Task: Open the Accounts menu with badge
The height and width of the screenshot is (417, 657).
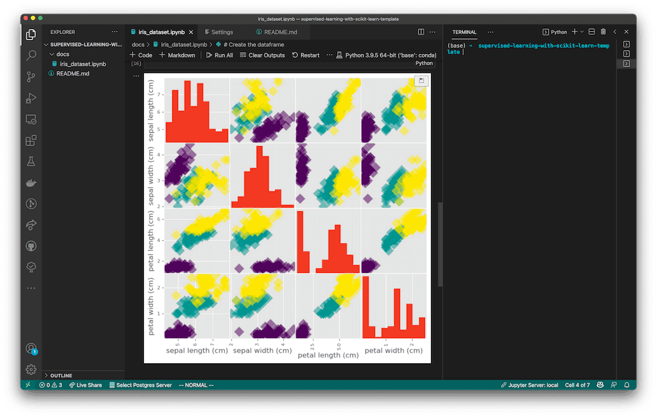Action: pos(32,349)
